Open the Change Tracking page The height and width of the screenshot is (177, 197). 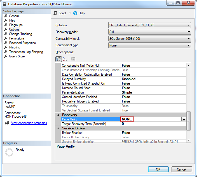pyautogui.click(x=20, y=34)
